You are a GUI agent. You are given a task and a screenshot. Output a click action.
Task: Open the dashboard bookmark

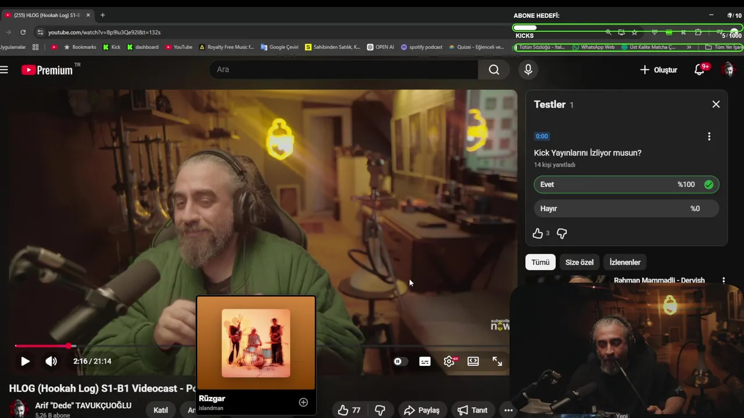pyautogui.click(x=142, y=47)
